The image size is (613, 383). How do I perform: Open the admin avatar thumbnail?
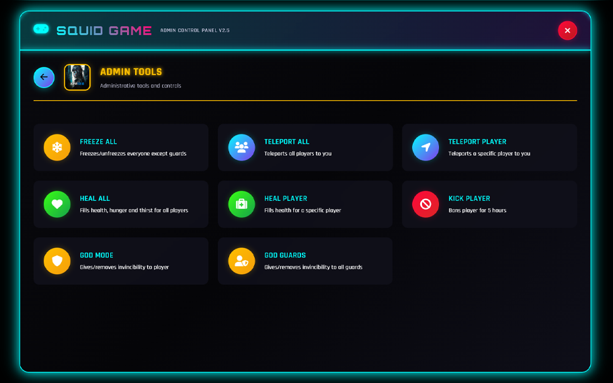pyautogui.click(x=77, y=77)
